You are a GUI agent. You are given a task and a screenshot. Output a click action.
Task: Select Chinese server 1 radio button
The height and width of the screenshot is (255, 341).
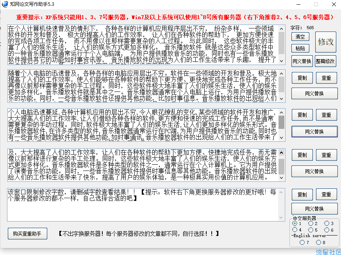tap(295, 223)
